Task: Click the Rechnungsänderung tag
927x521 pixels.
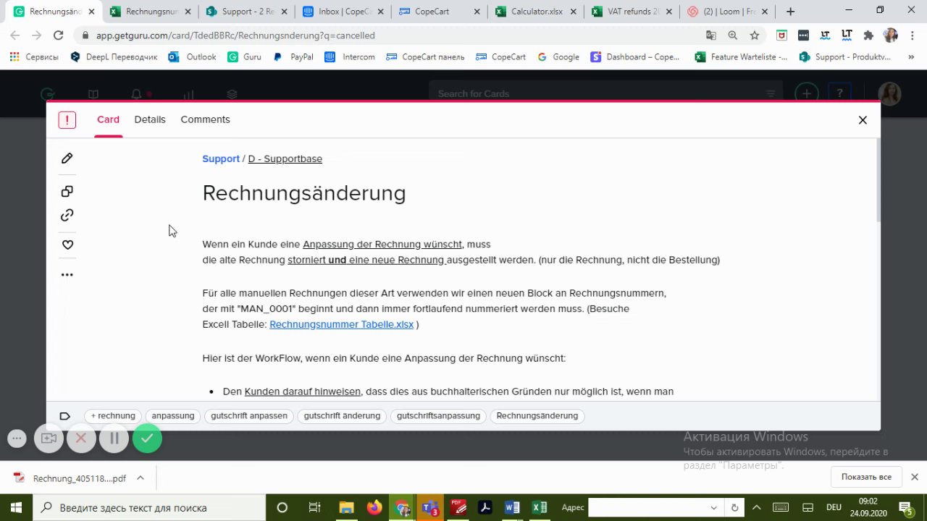Action: click(x=537, y=416)
